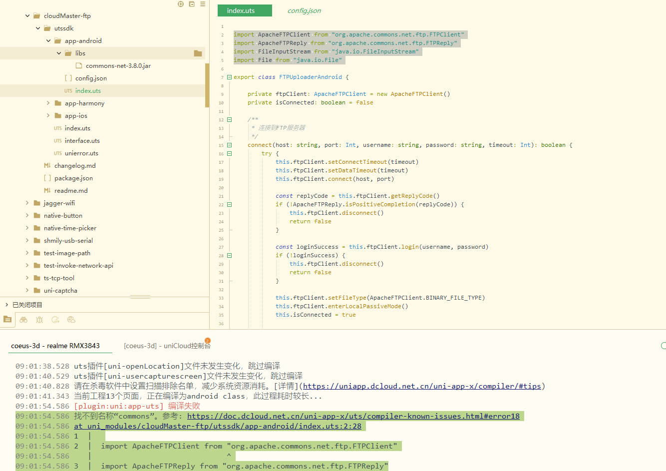Expand the app-harmony folder
Viewport: 666px width, 471px height.
click(48, 103)
